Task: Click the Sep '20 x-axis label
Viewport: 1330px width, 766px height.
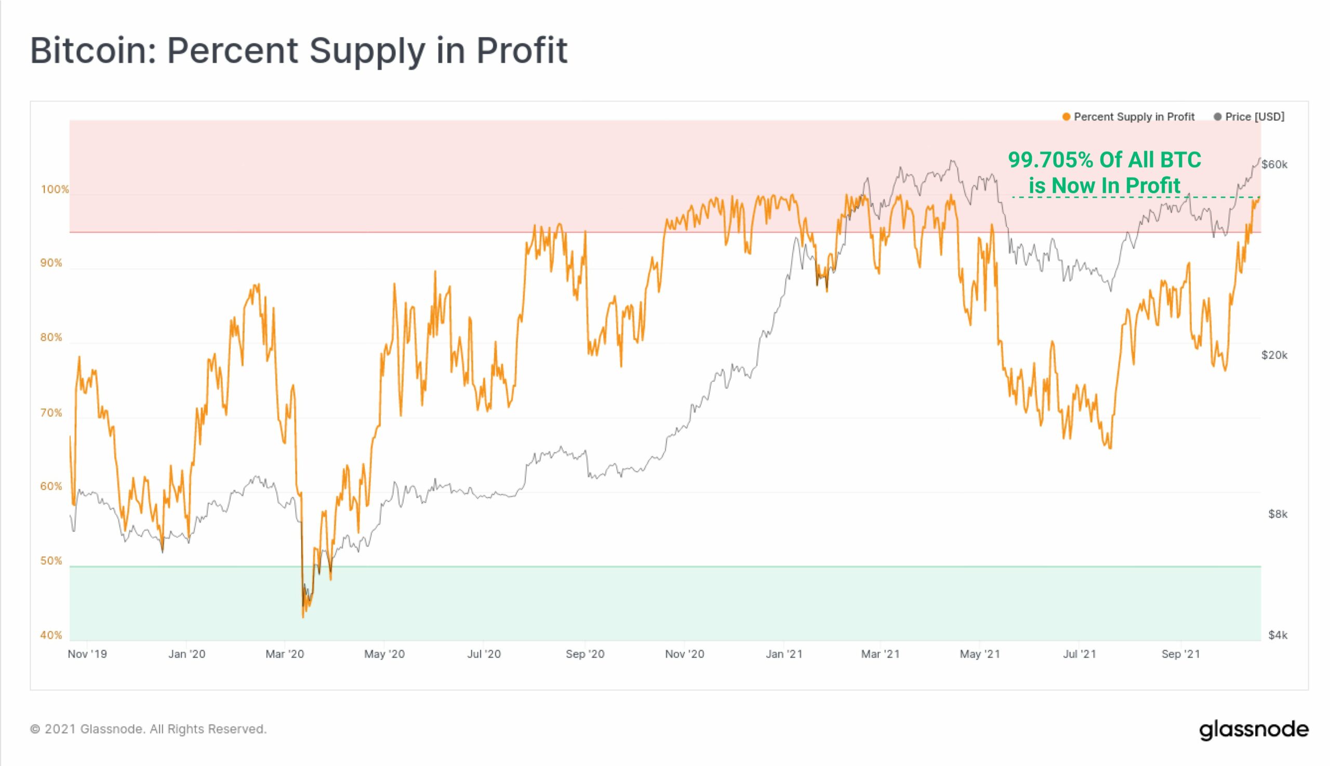Action: click(x=585, y=654)
